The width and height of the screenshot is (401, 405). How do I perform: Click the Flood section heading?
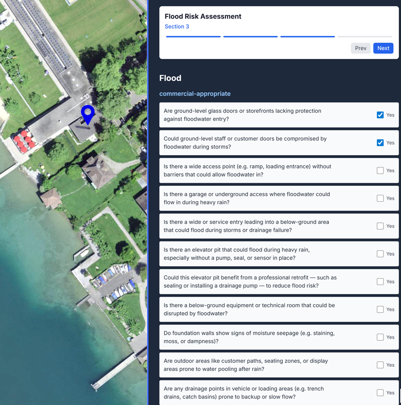(x=170, y=78)
